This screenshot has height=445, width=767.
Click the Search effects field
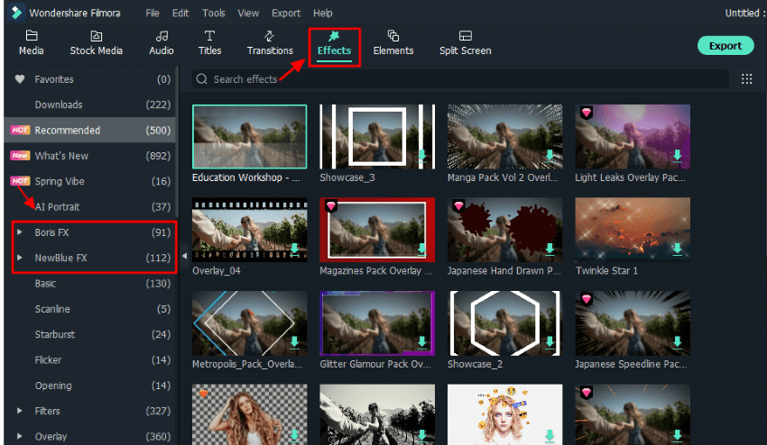460,79
